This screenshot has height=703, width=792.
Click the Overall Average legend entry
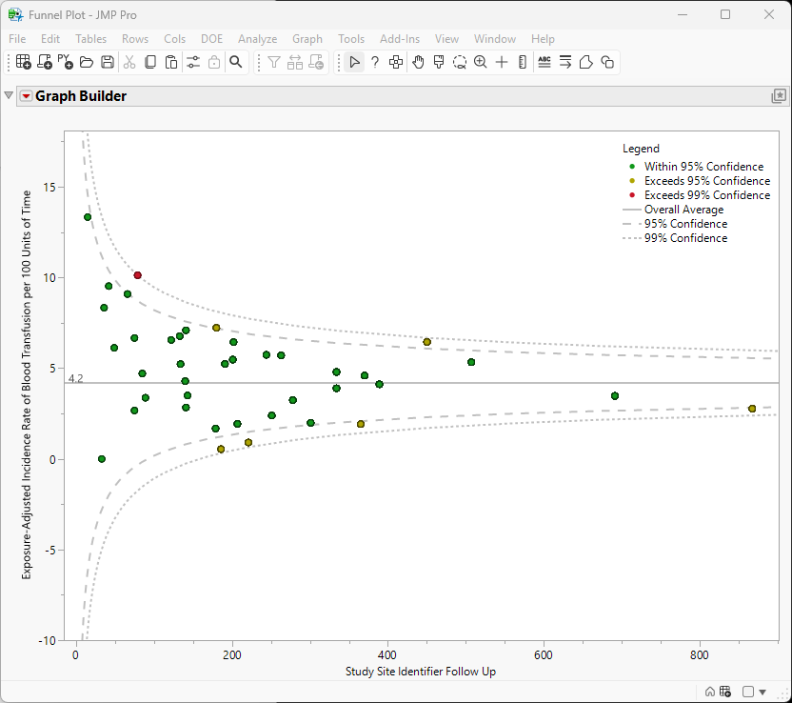click(673, 210)
